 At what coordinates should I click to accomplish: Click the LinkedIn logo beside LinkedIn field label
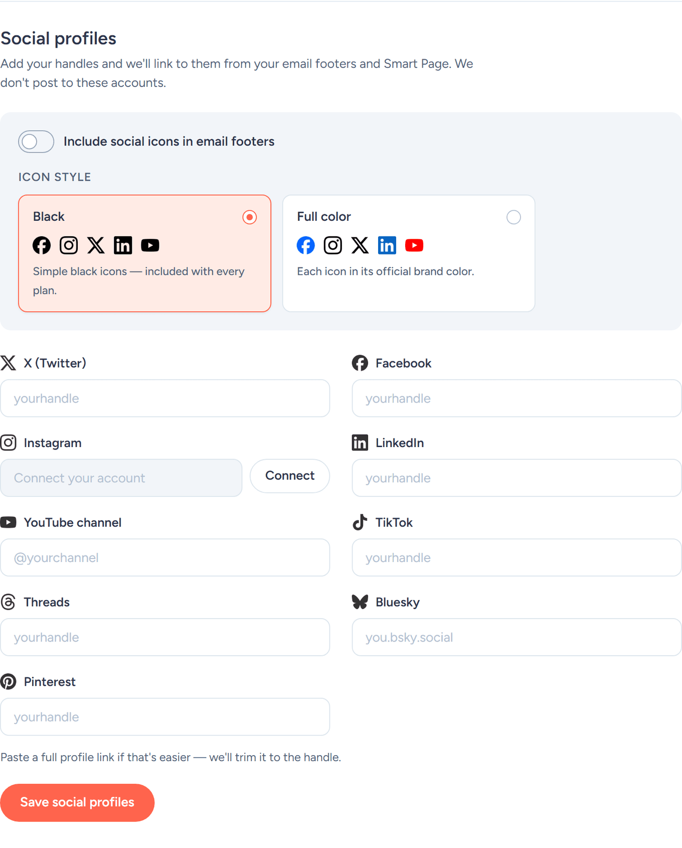[360, 443]
